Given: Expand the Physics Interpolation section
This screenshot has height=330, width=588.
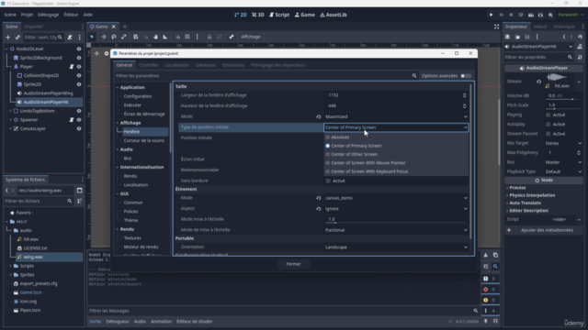Looking at the screenshot, I should (532, 195).
